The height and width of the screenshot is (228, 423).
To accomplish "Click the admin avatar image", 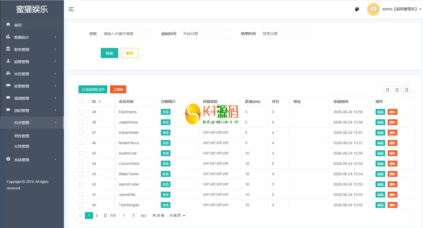I will 373,9.
